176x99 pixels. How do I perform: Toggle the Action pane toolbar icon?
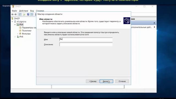(x=32, y=14)
